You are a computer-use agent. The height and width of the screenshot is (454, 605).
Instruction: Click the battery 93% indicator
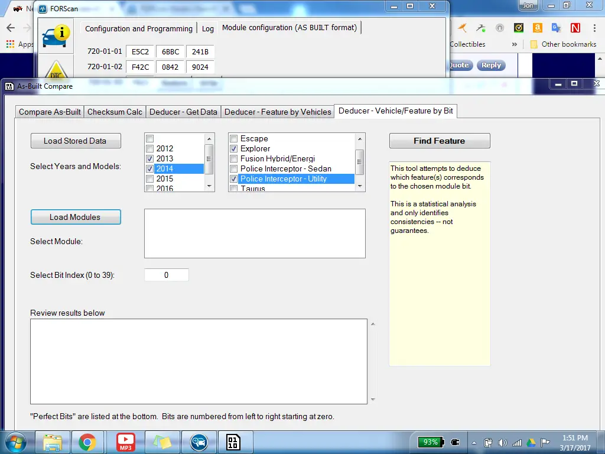[x=431, y=442]
